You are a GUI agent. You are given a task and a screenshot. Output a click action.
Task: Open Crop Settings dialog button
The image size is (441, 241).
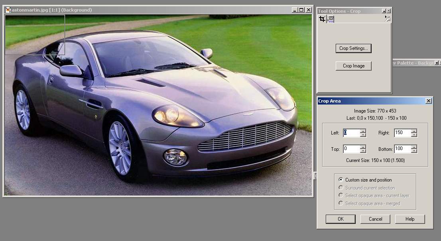tap(354, 48)
